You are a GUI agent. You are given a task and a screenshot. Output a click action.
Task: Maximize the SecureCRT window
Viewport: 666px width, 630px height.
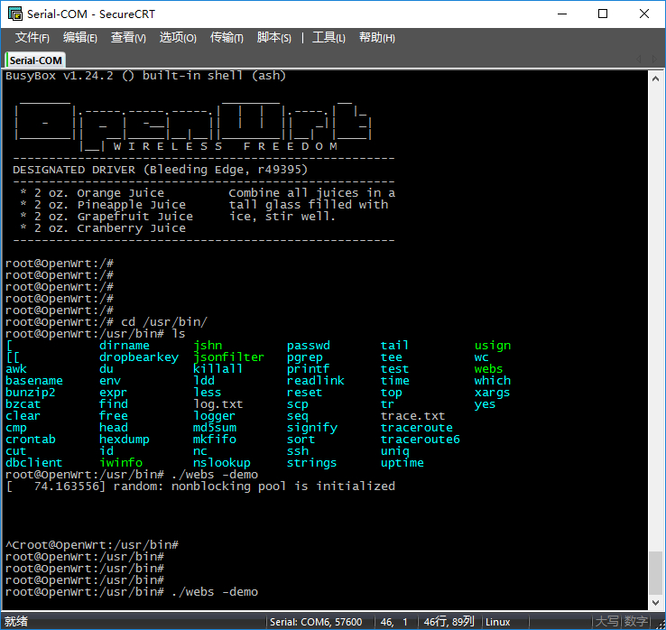pos(604,14)
